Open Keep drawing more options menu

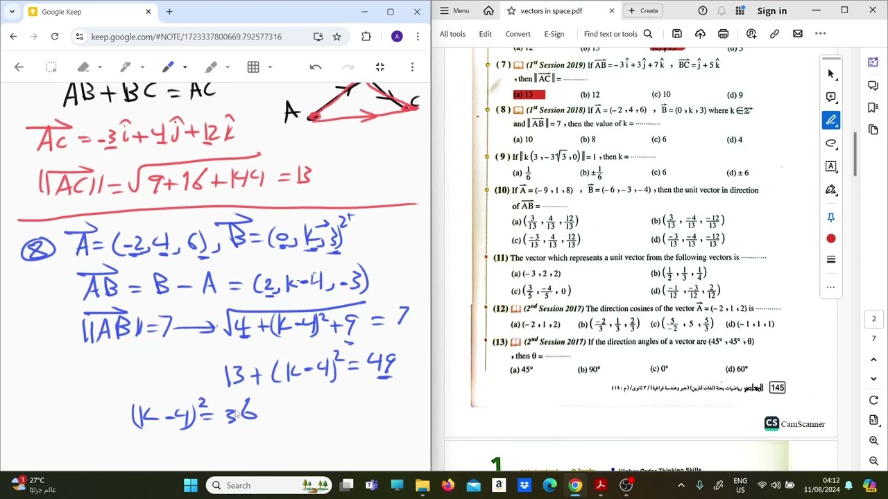coord(412,67)
